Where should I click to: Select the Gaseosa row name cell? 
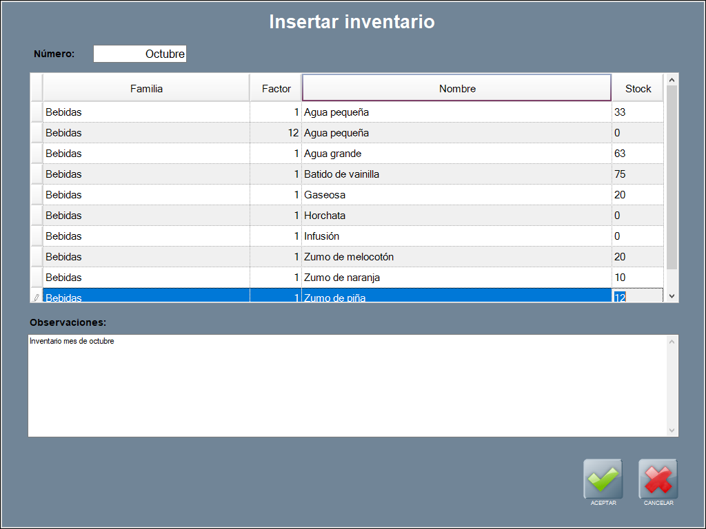pyautogui.click(x=456, y=195)
